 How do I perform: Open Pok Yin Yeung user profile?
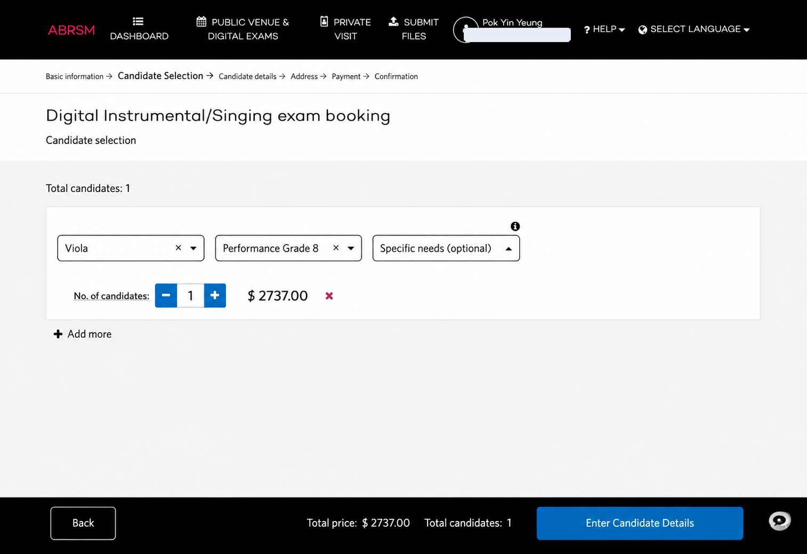click(x=512, y=29)
